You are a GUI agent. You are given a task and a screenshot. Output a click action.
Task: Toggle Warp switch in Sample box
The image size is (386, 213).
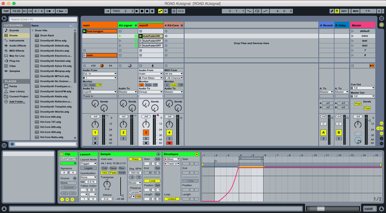point(135,159)
